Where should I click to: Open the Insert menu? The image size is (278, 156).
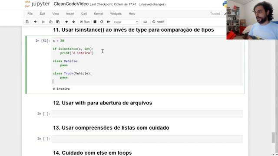point(70,13)
